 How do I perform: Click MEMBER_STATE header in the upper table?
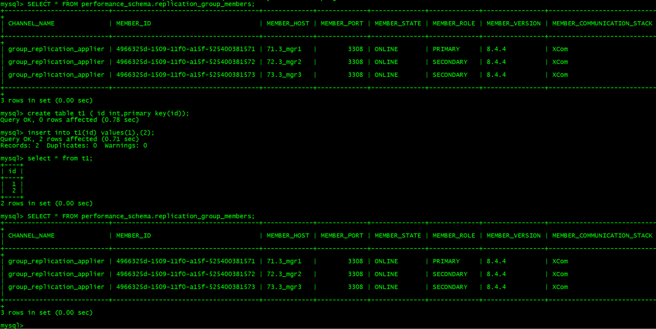click(398, 24)
